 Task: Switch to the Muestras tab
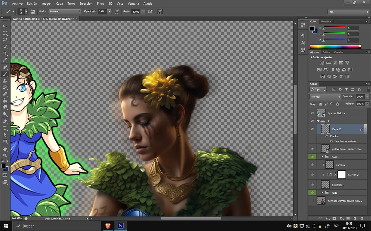pyautogui.click(x=326, y=21)
